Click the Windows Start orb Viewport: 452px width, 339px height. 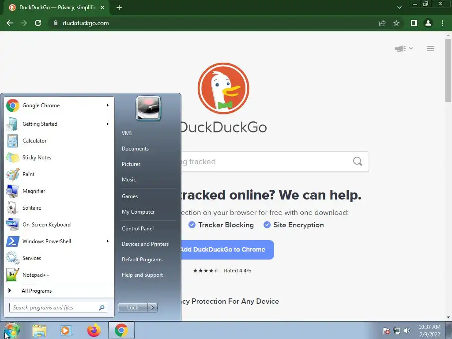pyautogui.click(x=12, y=330)
